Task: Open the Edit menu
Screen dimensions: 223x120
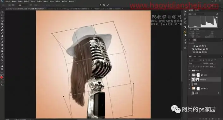Action: [14, 1]
